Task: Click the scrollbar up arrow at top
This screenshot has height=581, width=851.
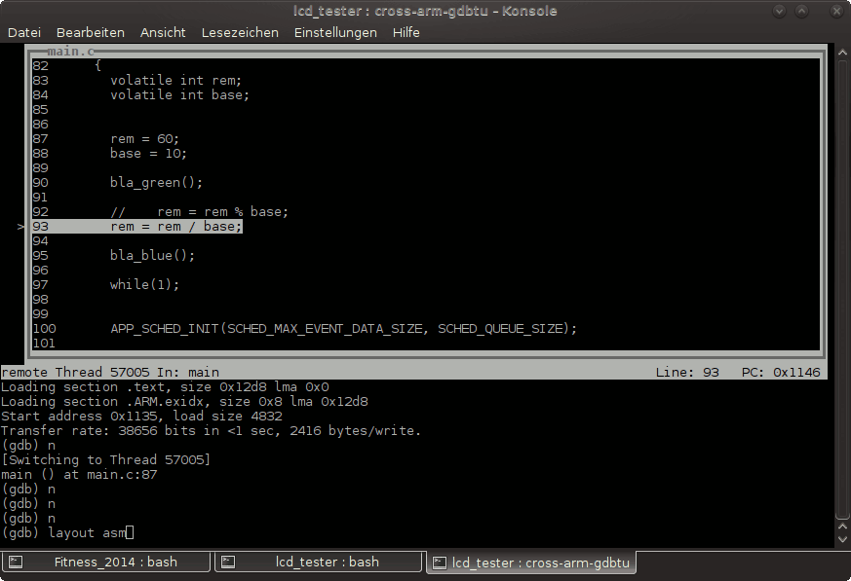Action: (x=842, y=53)
